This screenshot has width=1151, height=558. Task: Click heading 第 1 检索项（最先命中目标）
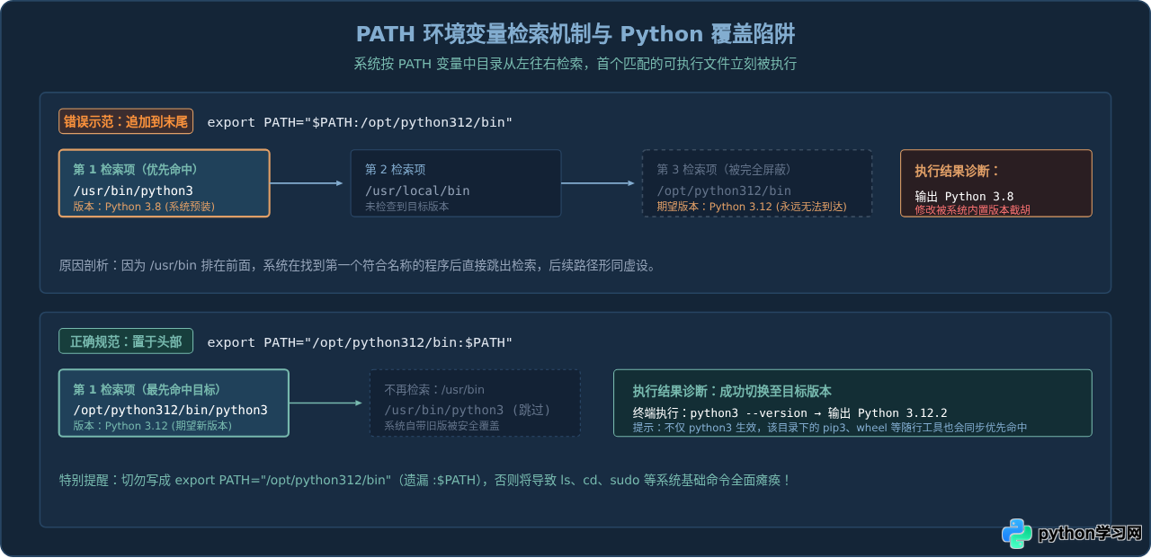pyautogui.click(x=147, y=389)
